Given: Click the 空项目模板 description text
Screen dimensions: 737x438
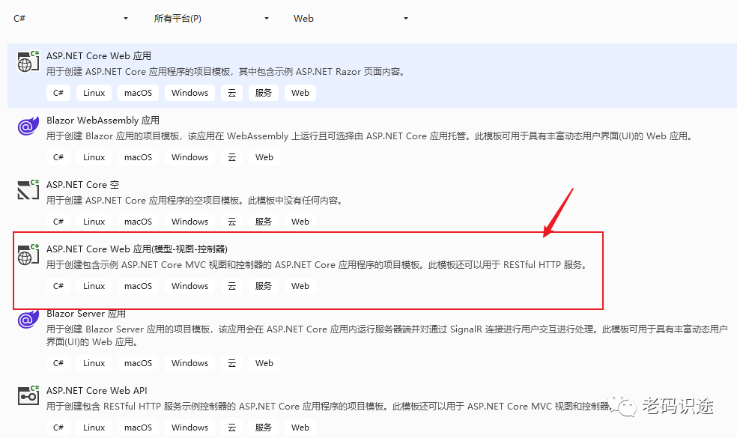Looking at the screenshot, I should point(195,201).
